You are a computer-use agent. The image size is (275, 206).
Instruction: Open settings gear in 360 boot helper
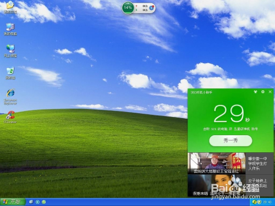pos(263,92)
